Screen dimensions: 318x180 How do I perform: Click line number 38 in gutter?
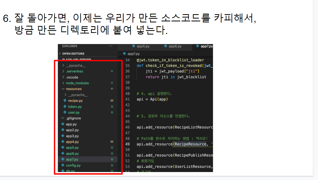(x=127, y=82)
